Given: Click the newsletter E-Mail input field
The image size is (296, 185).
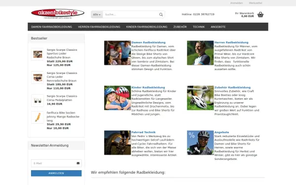Looking at the screenshot, I should click(56, 163).
